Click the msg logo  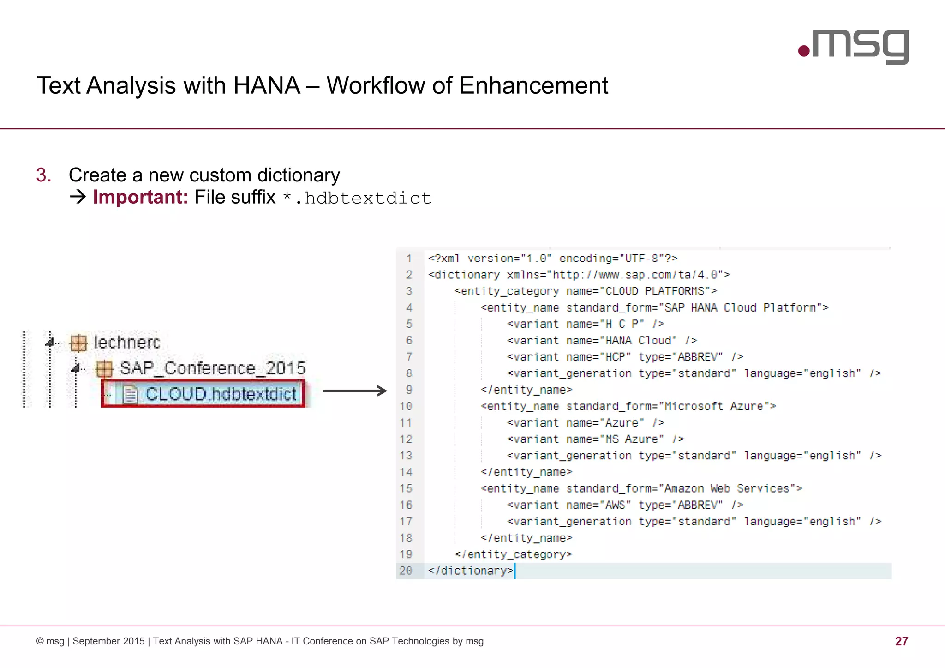click(x=854, y=46)
